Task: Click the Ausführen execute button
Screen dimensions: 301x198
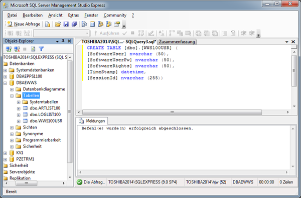Action: coord(106,33)
